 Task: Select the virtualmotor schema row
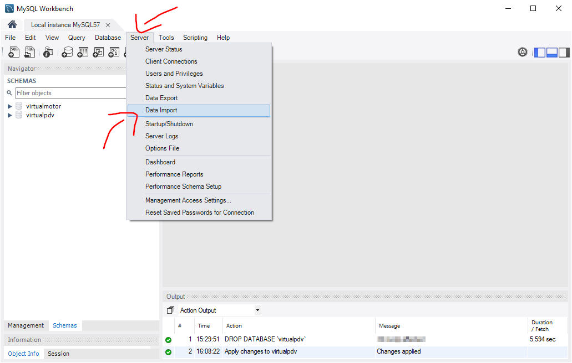[43, 106]
